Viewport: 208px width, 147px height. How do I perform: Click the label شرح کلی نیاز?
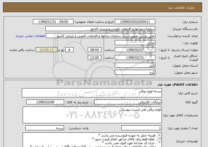tap(188, 93)
